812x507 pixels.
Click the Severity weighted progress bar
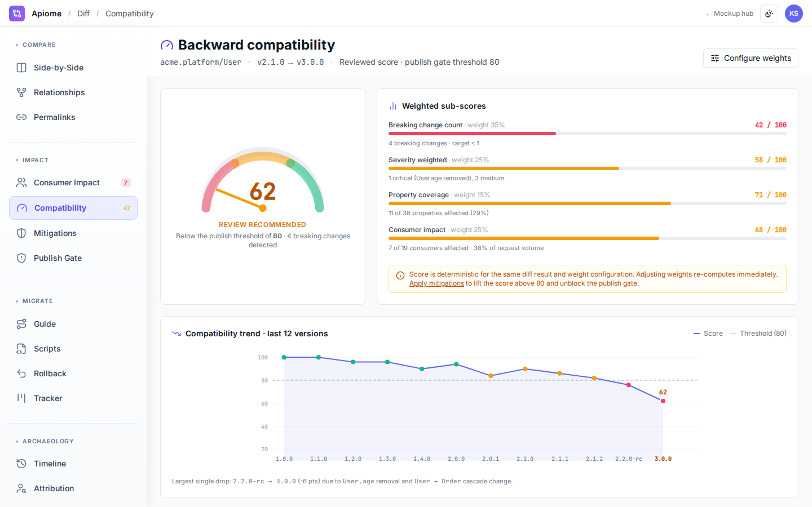click(x=588, y=168)
